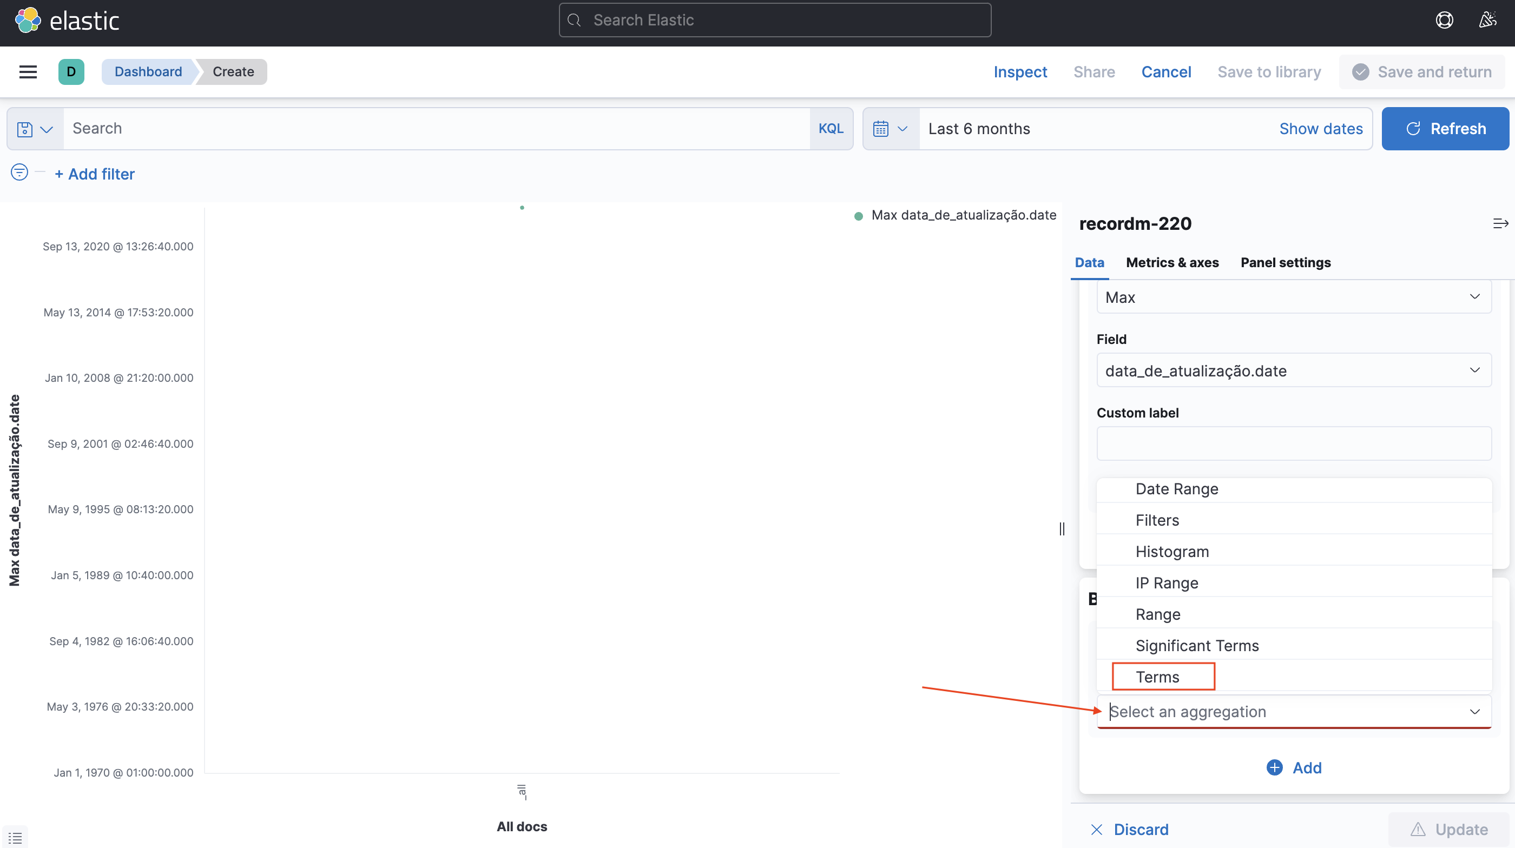Open the saved query menu

(x=35, y=129)
